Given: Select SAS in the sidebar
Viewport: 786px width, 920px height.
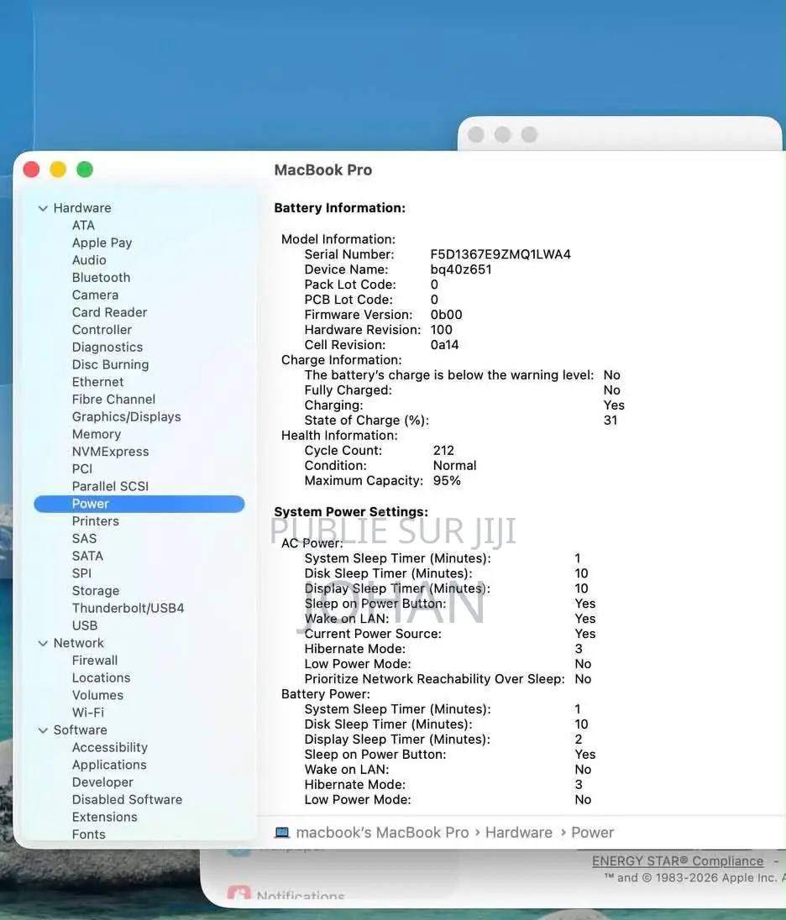Looking at the screenshot, I should click(x=85, y=539).
